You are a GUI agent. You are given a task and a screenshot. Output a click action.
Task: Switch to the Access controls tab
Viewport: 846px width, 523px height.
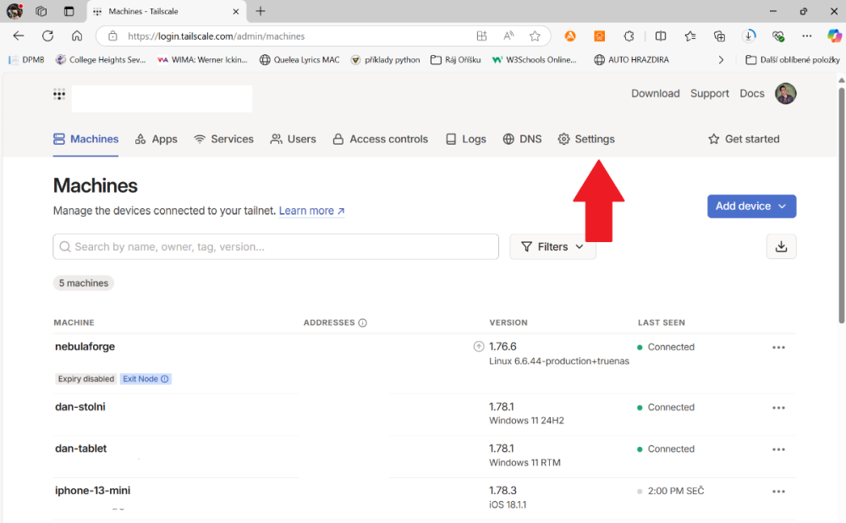tap(380, 139)
